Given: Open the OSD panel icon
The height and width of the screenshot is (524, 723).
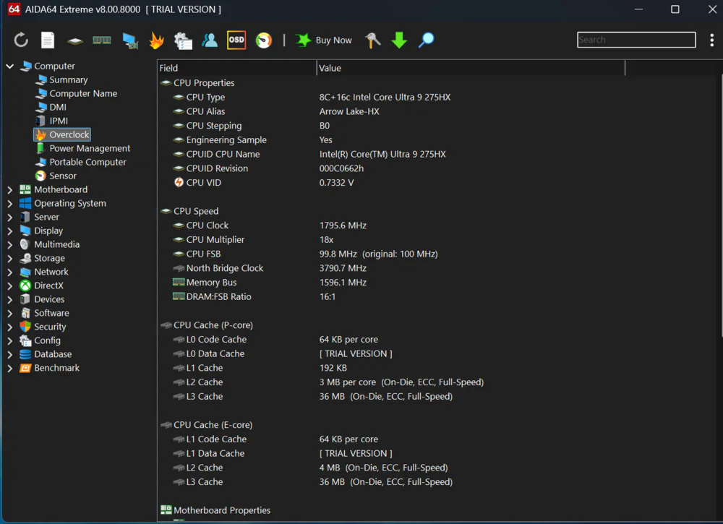Looking at the screenshot, I should (x=236, y=40).
